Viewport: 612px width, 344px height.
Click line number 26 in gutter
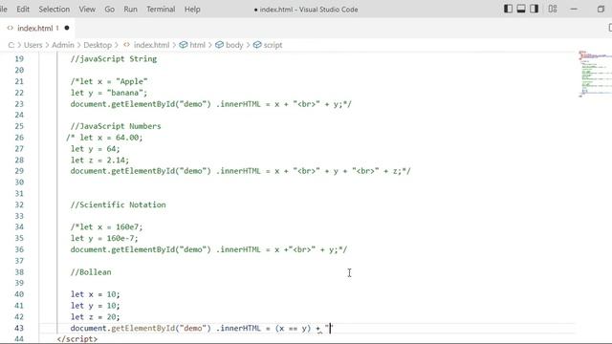(x=19, y=138)
